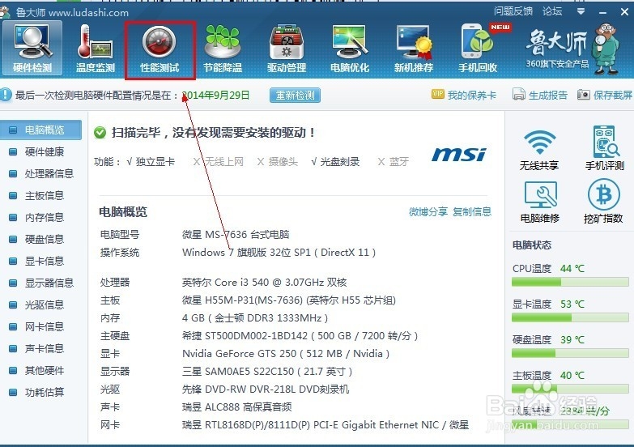
Task: Open the title bar dropdown menu arrow
Action: [x=581, y=11]
